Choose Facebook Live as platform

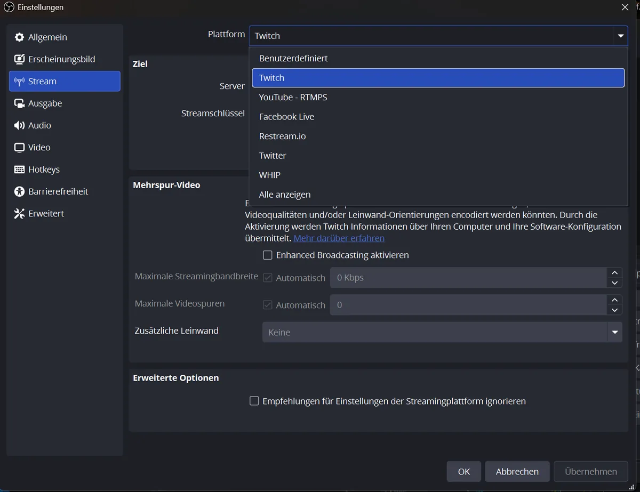pyautogui.click(x=438, y=117)
